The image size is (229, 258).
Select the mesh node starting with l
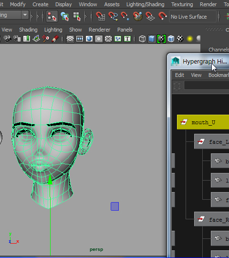click(x=220, y=180)
